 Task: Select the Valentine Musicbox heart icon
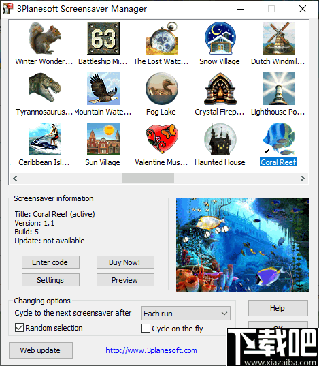click(162, 139)
